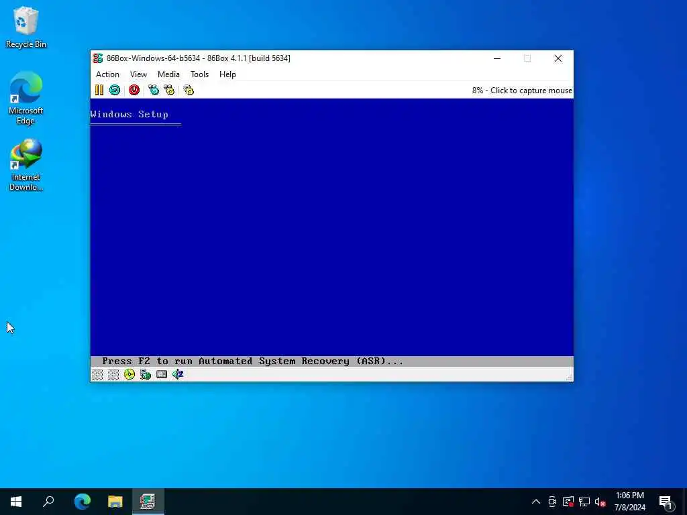Screen dimensions: 687x515
Task: Select the Microsoft Edge desktop shortcut
Action: (26, 99)
